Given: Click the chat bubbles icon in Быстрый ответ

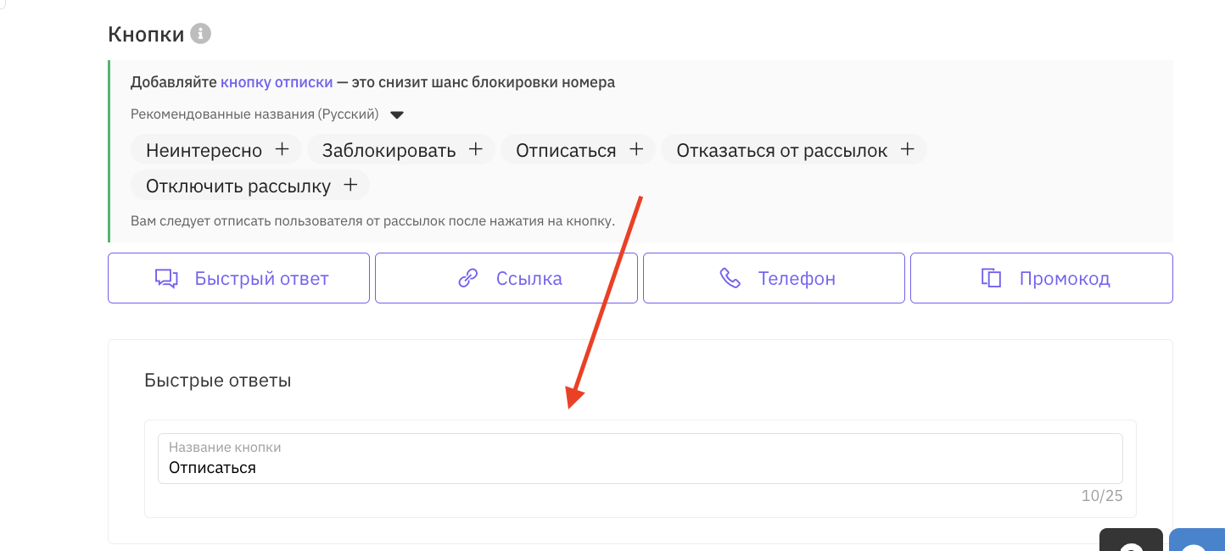Looking at the screenshot, I should [166, 278].
